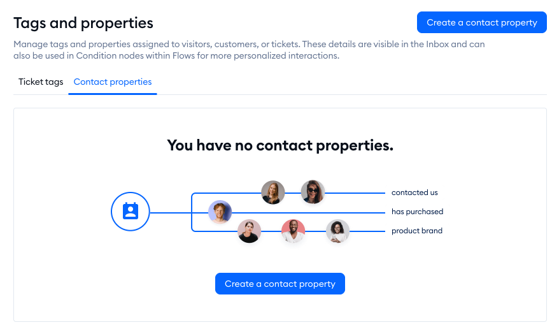Select the avatar of woman wearing sunglasses

[x=313, y=192]
